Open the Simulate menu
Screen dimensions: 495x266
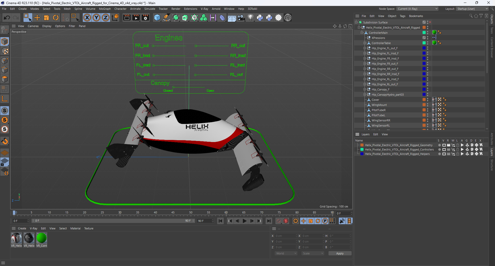[x=150, y=9]
